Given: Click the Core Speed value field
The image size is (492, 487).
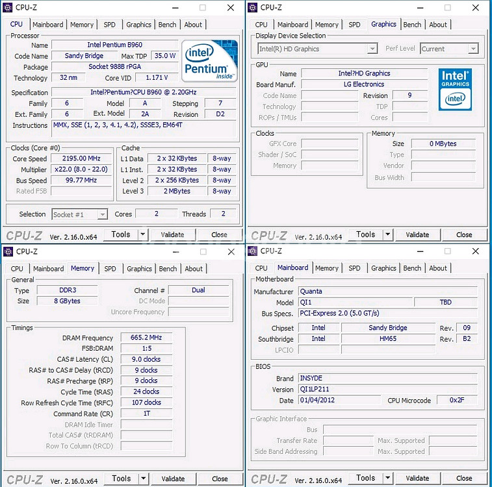Looking at the screenshot, I should [x=82, y=158].
